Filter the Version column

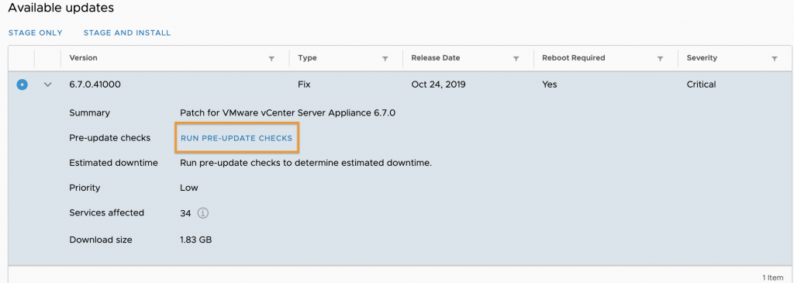[x=271, y=59]
